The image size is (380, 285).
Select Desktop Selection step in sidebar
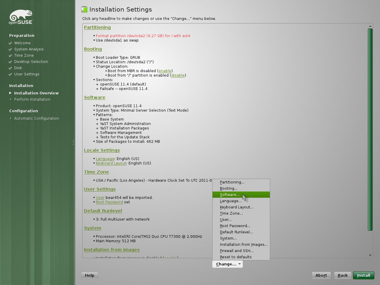(x=31, y=62)
